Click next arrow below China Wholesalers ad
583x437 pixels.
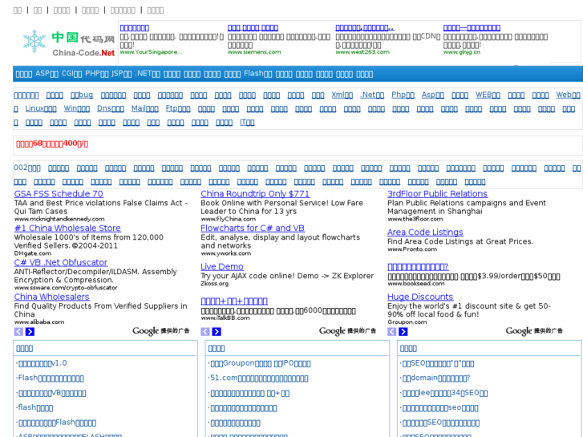[30, 331]
